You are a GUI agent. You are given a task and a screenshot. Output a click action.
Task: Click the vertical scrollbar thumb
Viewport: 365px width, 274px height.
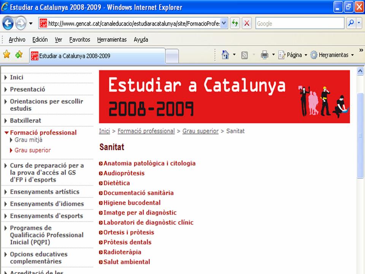(360, 135)
